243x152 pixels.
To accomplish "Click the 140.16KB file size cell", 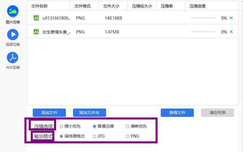I will [113, 18].
